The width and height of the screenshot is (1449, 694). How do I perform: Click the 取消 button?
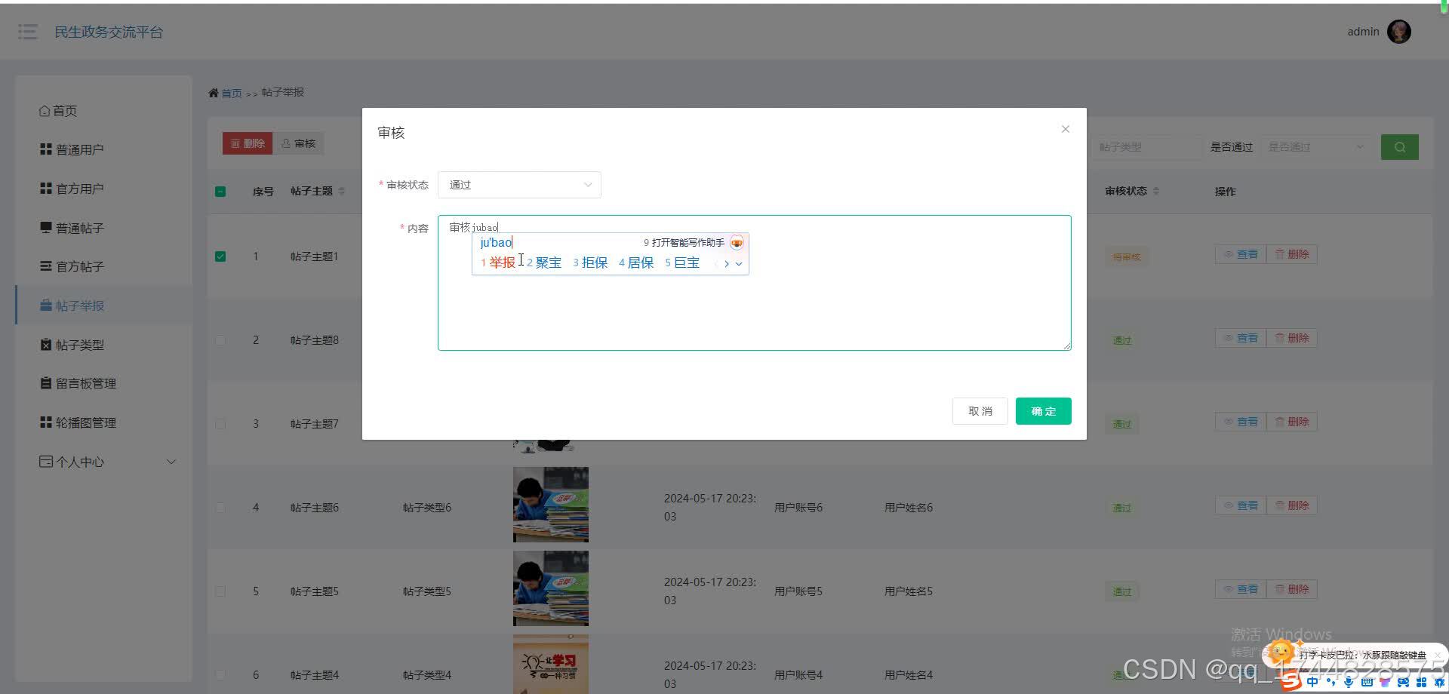coord(980,411)
